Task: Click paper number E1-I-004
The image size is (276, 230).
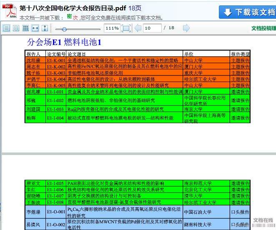Action: pos(55,118)
